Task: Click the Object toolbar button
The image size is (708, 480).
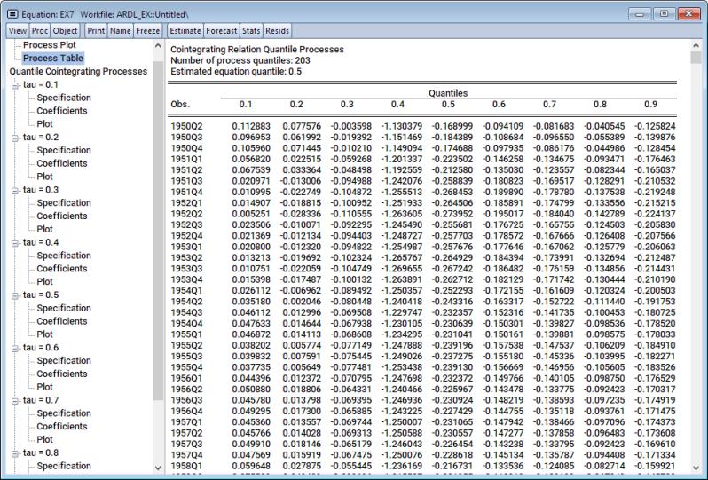Action: pyautogui.click(x=65, y=29)
